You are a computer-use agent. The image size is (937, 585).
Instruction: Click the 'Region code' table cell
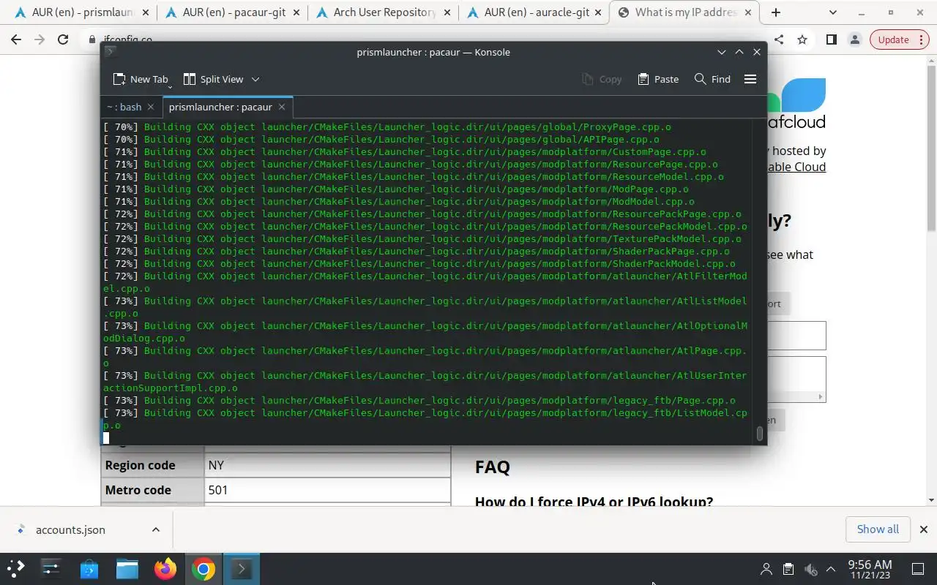pyautogui.click(x=153, y=465)
